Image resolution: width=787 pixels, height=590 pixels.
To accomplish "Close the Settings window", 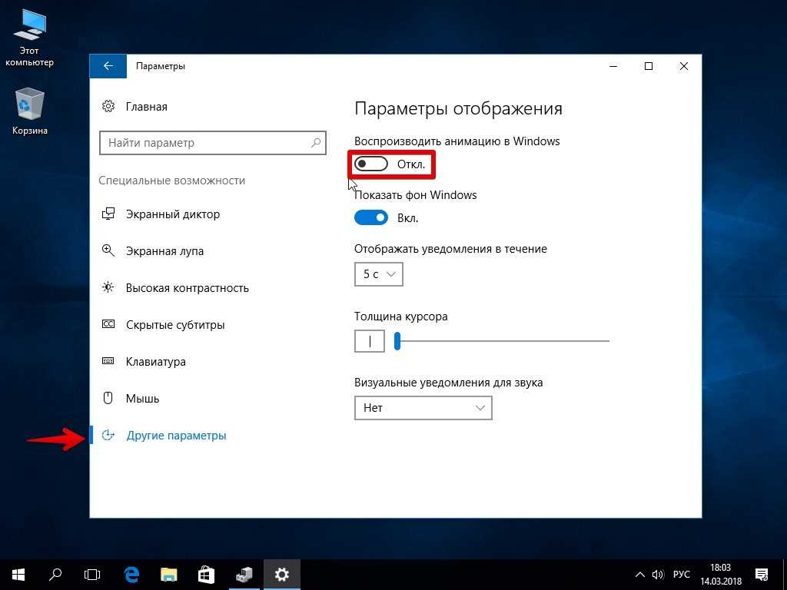I will (683, 66).
